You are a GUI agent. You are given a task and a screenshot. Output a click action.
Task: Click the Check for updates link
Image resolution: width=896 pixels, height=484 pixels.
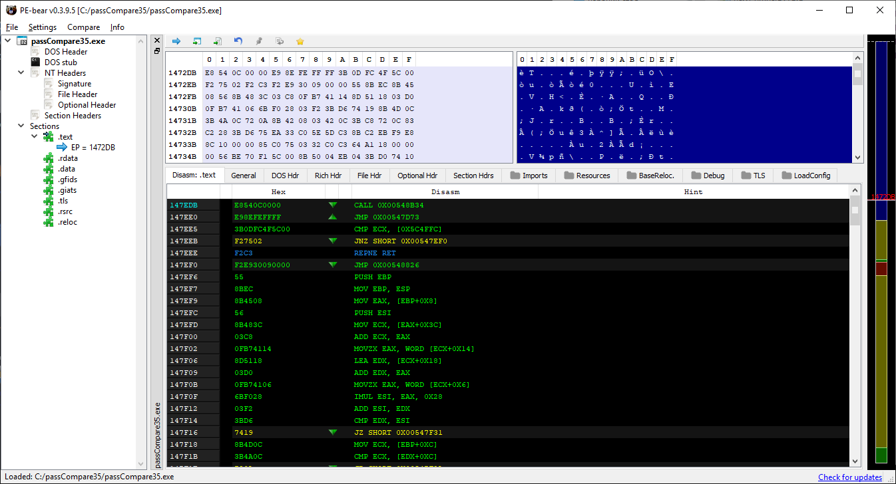pos(849,477)
